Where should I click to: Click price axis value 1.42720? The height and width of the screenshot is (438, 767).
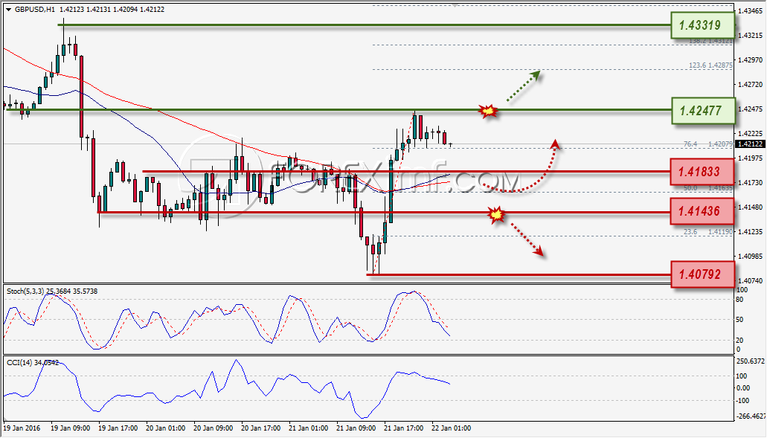pos(751,84)
